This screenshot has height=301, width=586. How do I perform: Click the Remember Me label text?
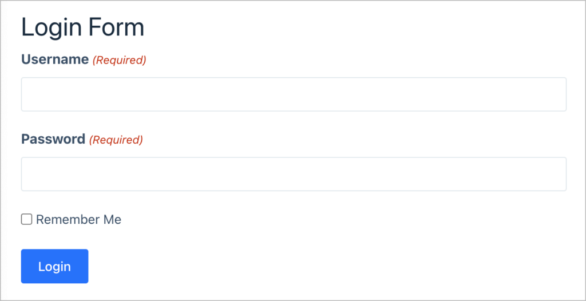coord(78,220)
